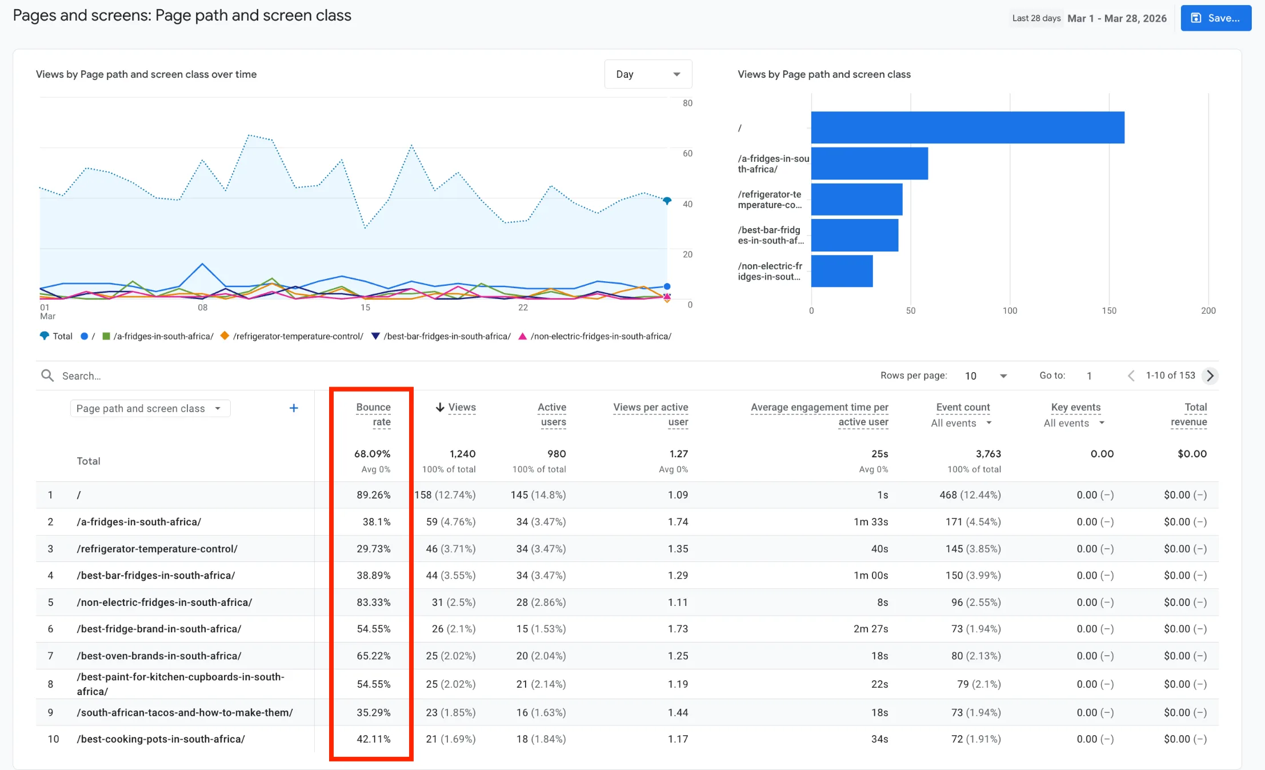Select /best-fridge-brand-in-south-africa/ row
Image resolution: width=1265 pixels, height=770 pixels.
click(627, 629)
